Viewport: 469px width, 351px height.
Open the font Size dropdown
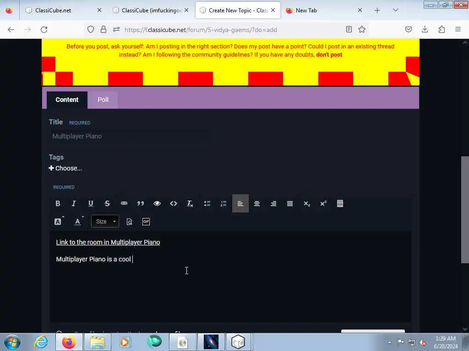105,222
